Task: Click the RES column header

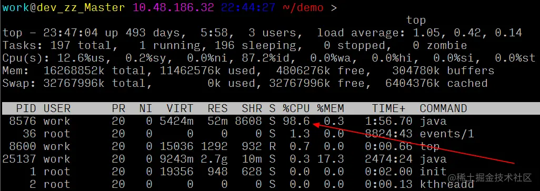Action: point(218,109)
